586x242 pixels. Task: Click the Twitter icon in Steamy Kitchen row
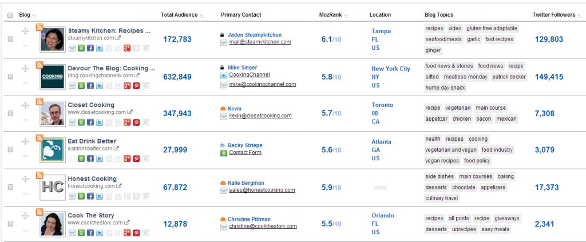tap(100, 48)
